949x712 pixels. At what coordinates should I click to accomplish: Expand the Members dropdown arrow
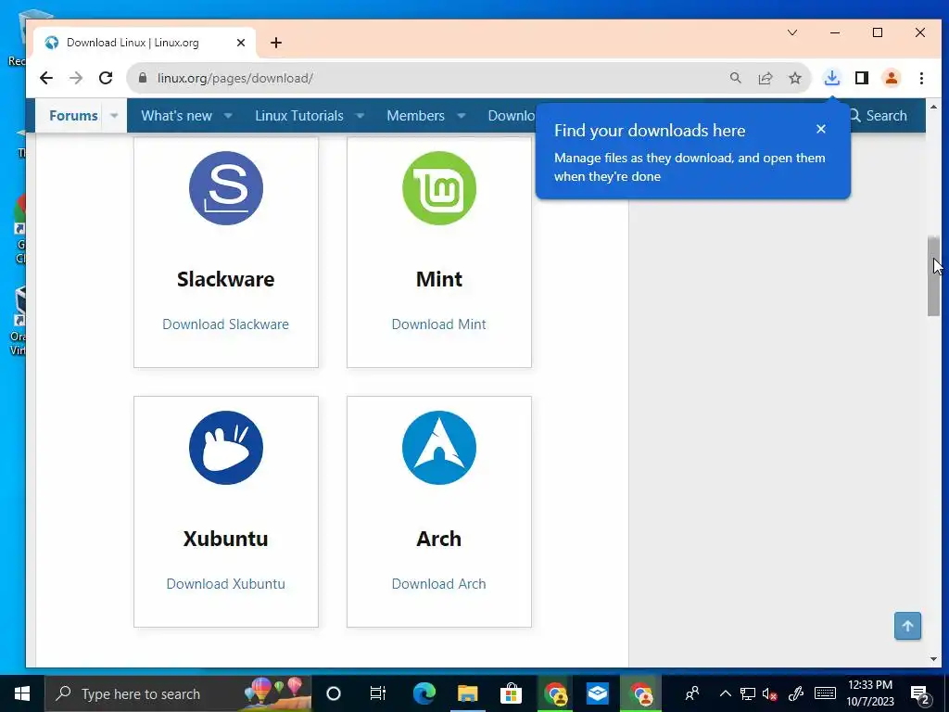[461, 116]
